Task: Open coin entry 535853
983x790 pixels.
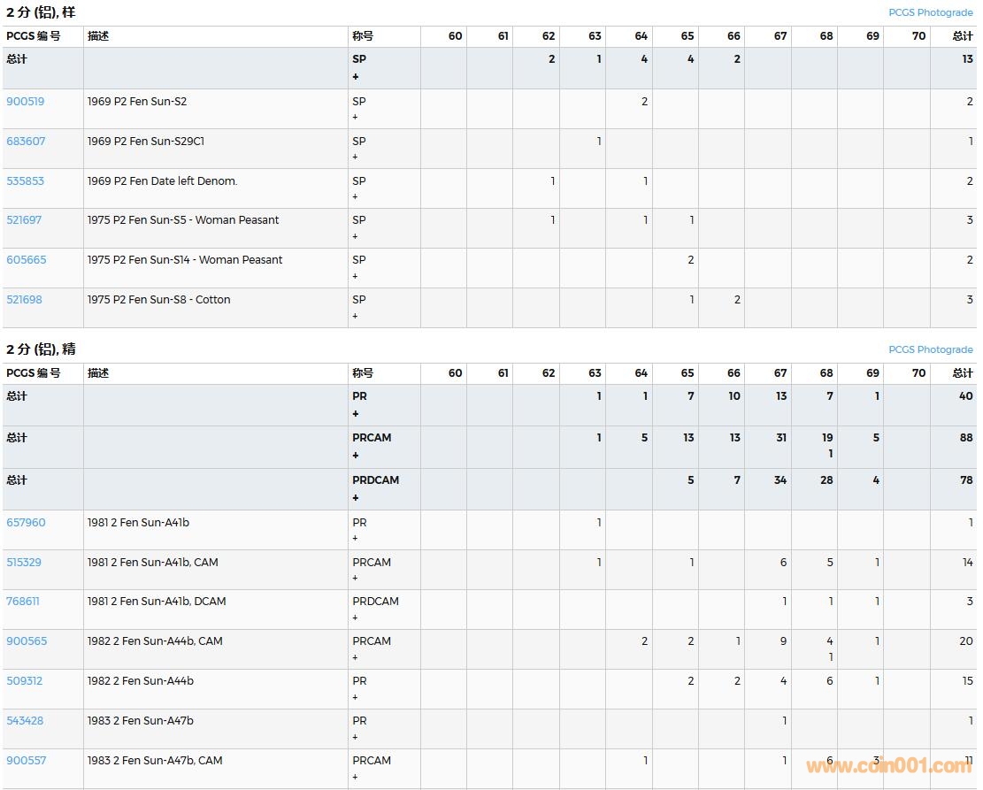Action: tap(25, 181)
